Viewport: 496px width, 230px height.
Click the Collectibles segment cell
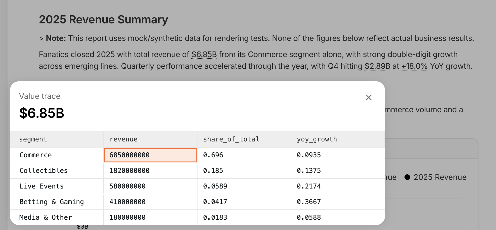click(x=57, y=171)
